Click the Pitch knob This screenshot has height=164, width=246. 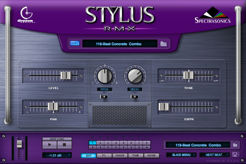click(x=105, y=76)
